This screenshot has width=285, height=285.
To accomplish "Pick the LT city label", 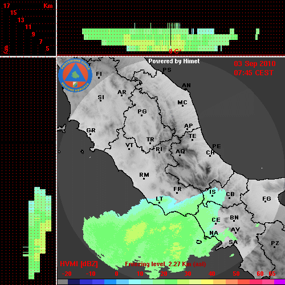I will point(160,199).
